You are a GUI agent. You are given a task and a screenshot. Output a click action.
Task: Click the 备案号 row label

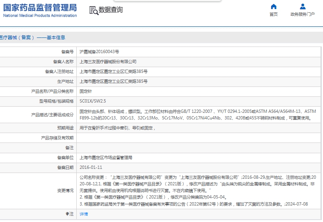(x=67, y=51)
